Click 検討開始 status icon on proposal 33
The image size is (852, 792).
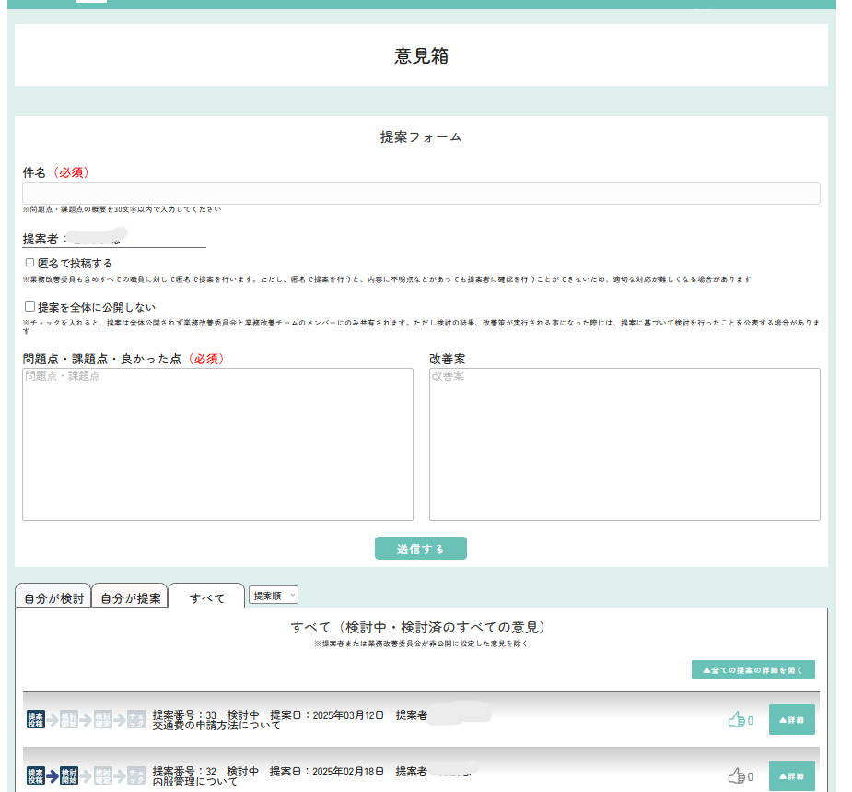68,720
